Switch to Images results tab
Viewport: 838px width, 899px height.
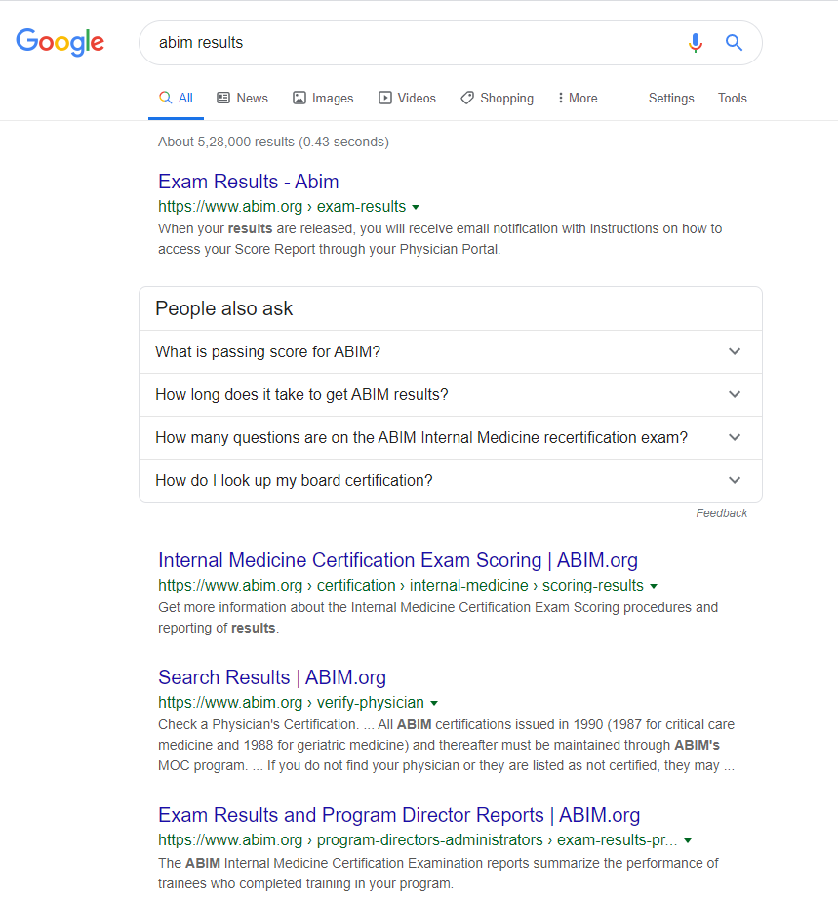[323, 98]
